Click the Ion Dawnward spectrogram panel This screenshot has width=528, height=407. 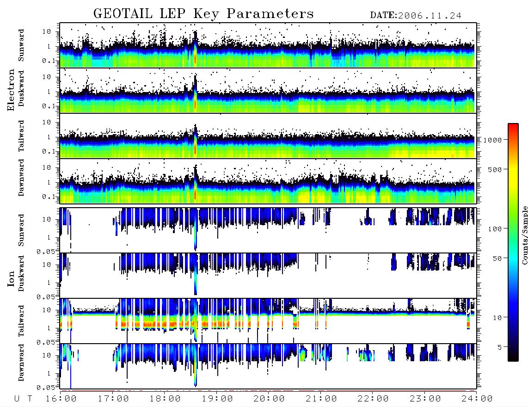pos(268,366)
